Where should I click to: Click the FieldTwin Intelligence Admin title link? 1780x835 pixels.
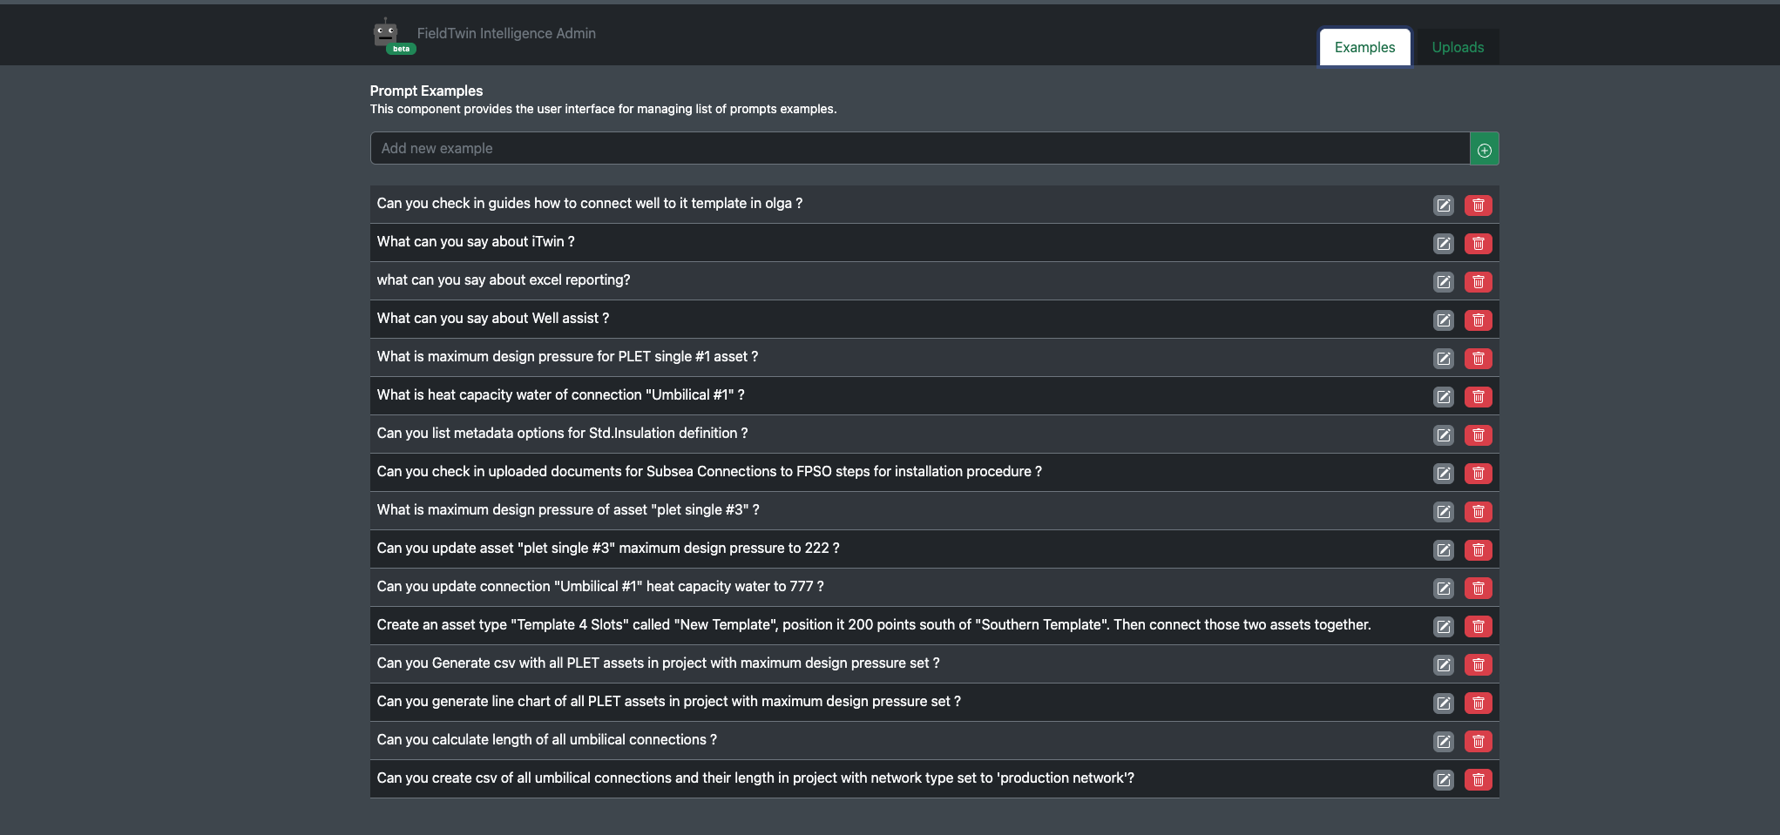tap(506, 33)
